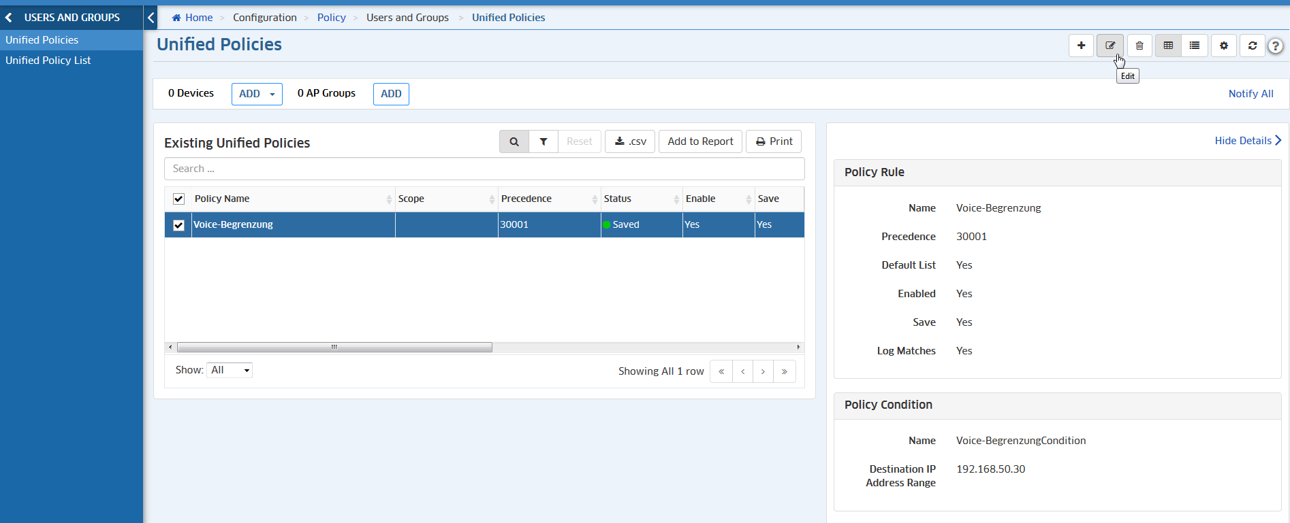
Task: Click the trash icon to delete the policy
Action: (x=1139, y=46)
